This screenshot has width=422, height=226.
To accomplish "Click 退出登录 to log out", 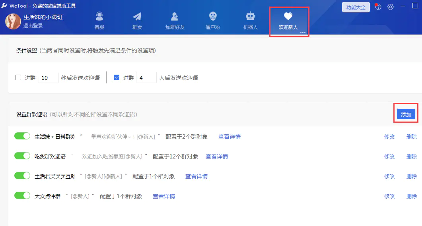I will (33, 26).
